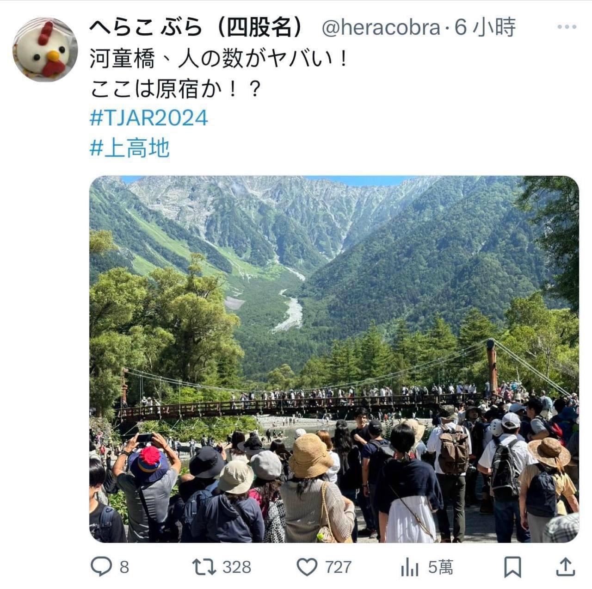592x589 pixels.
Task: Select tweet text 河童橋、人の数がヤバい！
Action: click(x=218, y=59)
